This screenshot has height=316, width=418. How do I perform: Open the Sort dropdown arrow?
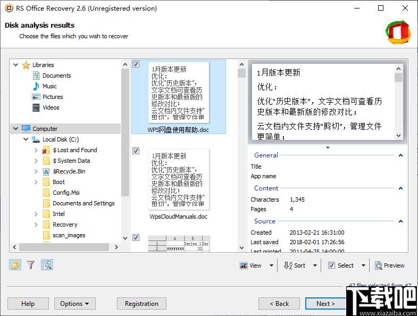pyautogui.click(x=315, y=265)
